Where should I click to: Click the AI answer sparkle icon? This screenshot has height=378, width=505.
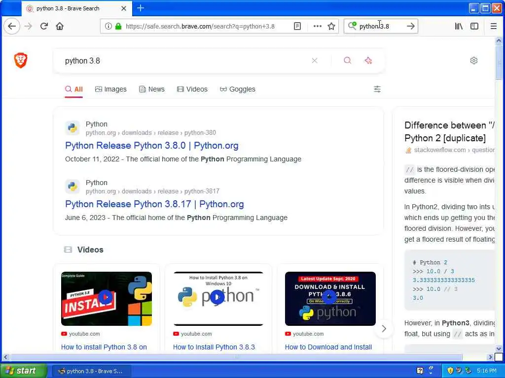(368, 61)
